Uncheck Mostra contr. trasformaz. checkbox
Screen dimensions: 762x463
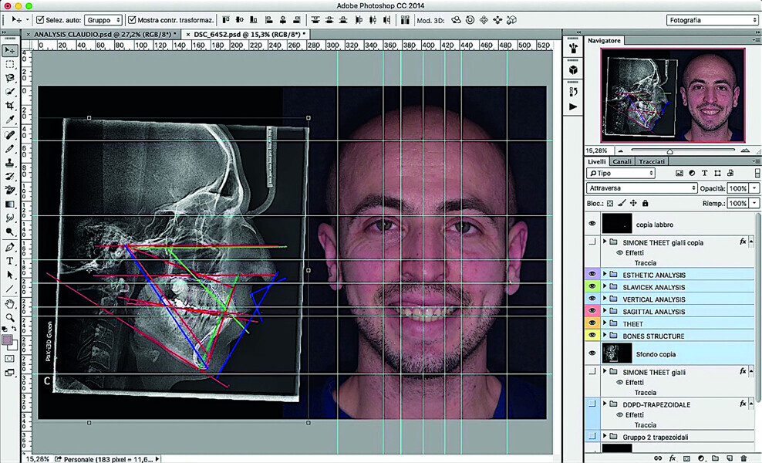coord(132,19)
